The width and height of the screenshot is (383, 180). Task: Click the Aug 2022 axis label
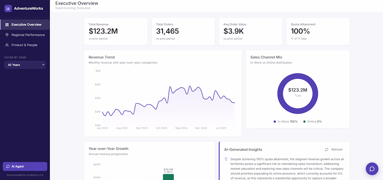(122, 128)
